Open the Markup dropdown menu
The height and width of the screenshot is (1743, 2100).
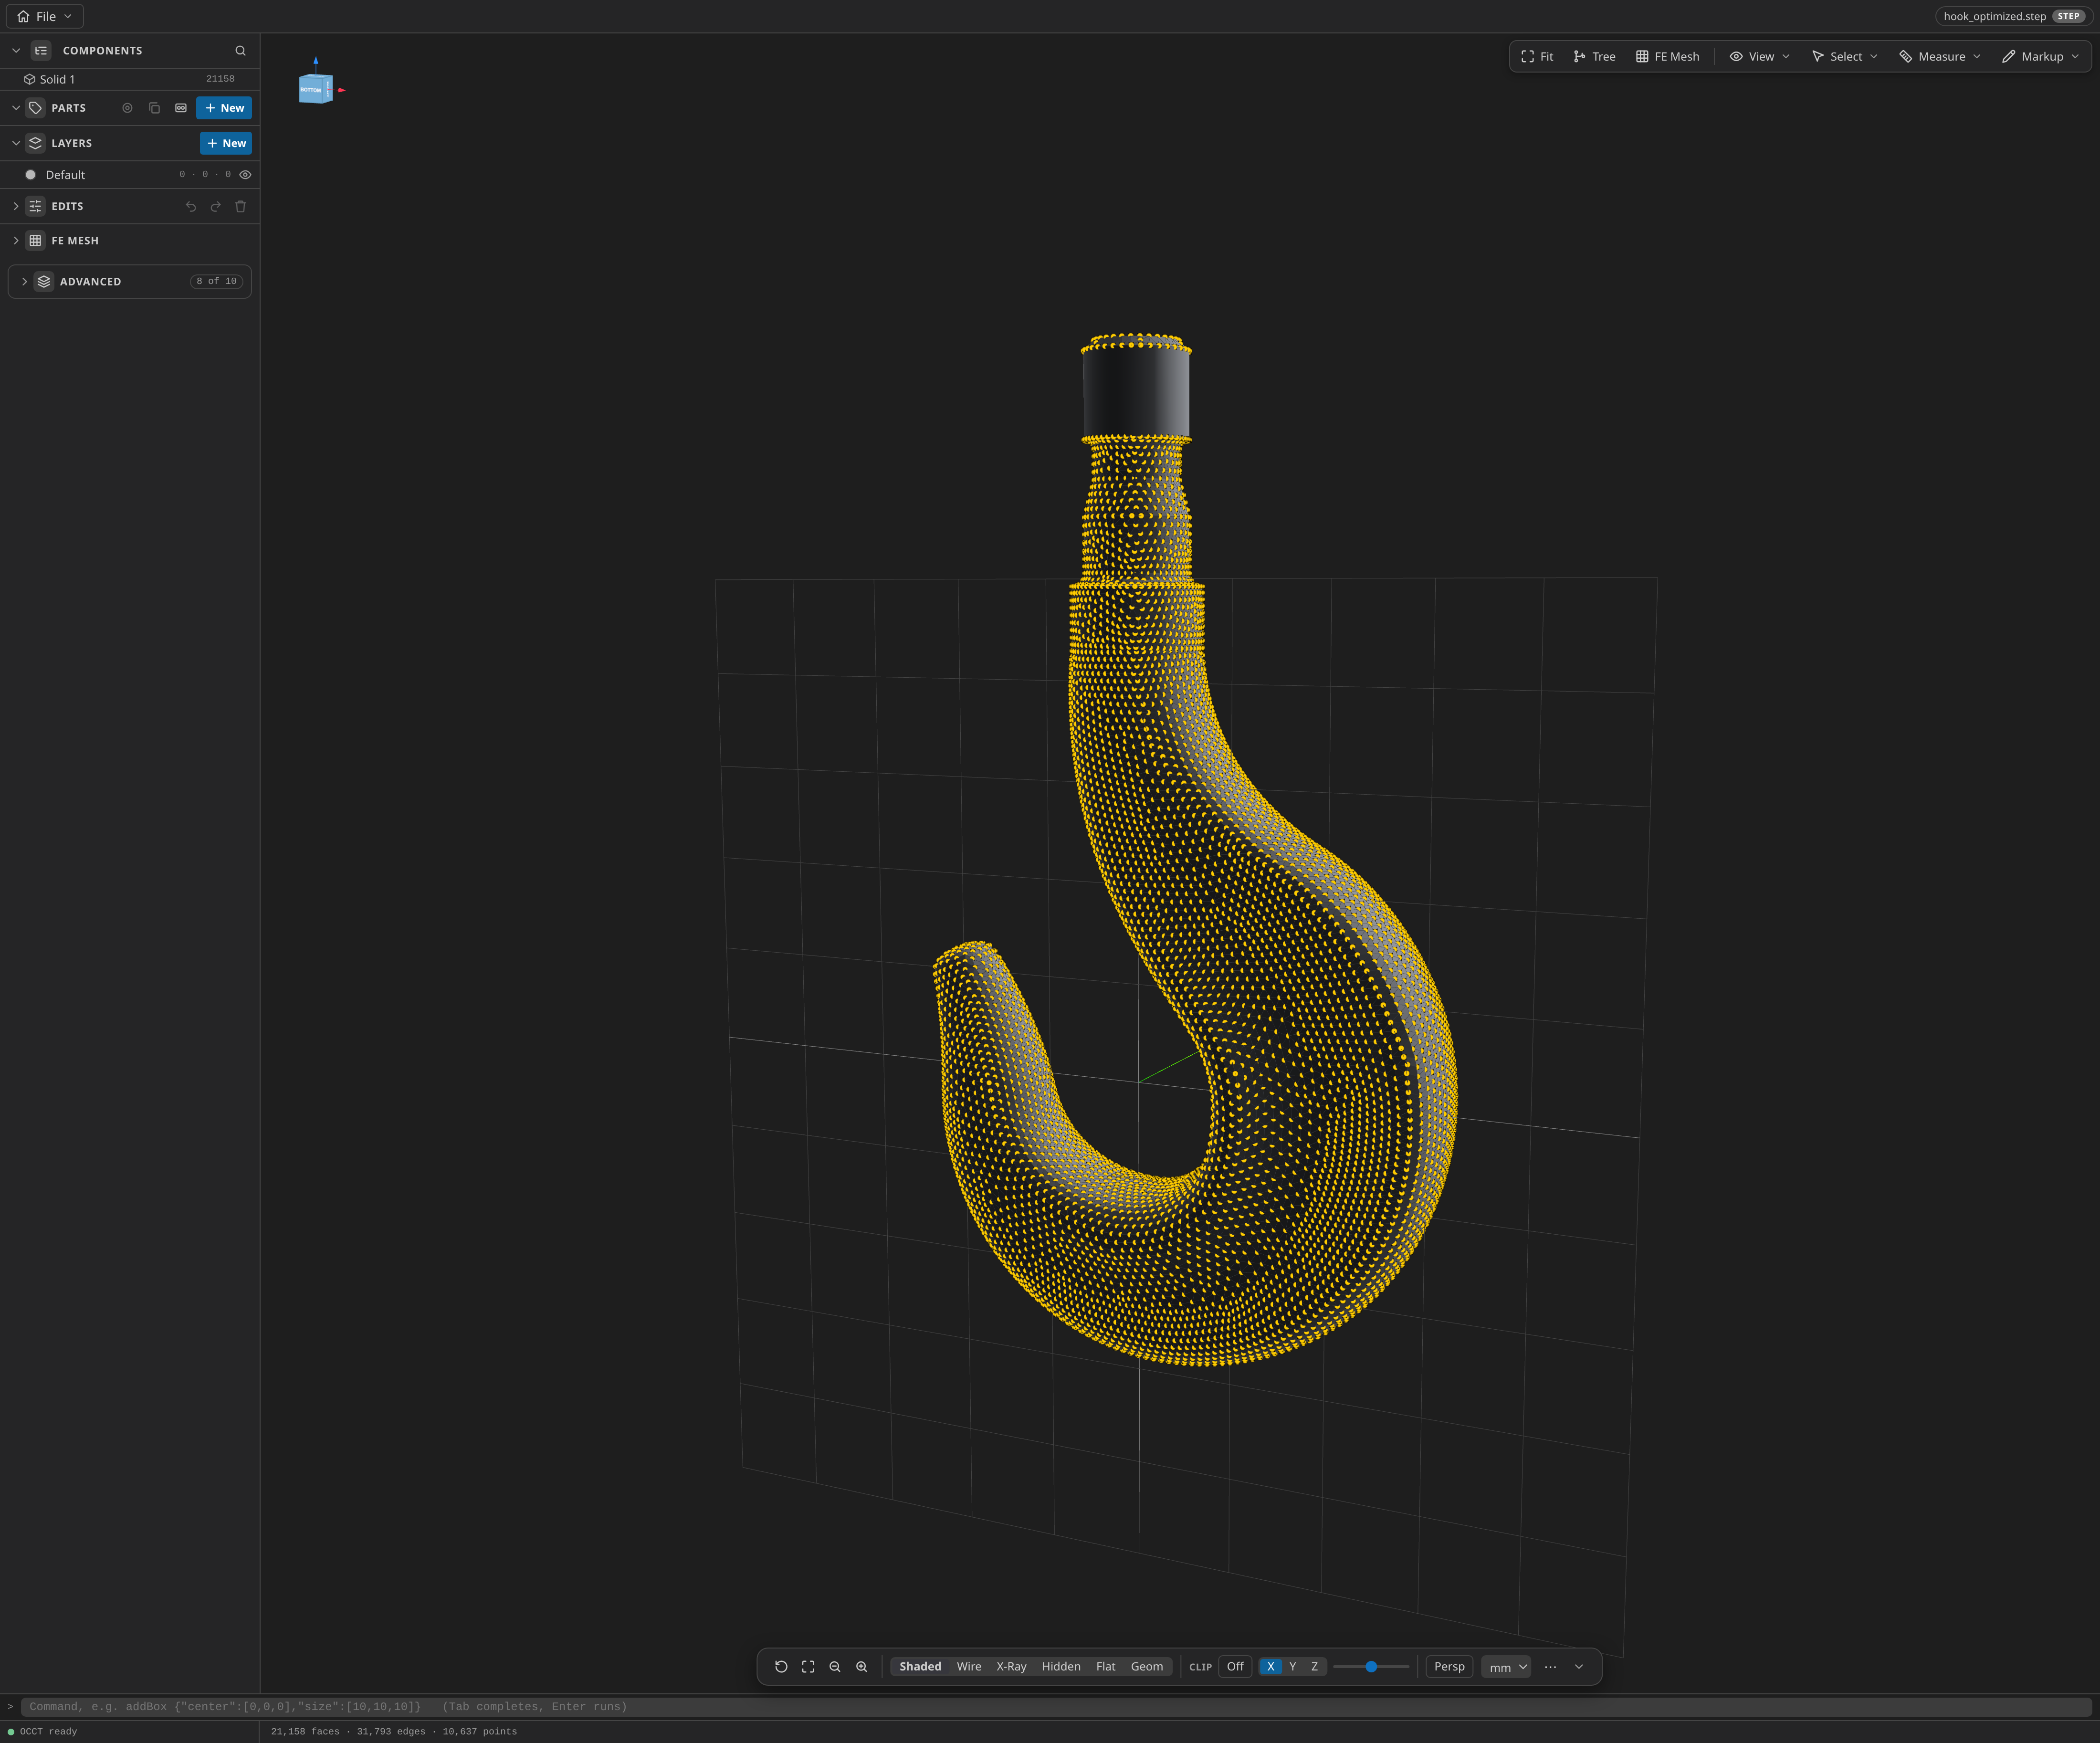click(x=2041, y=57)
